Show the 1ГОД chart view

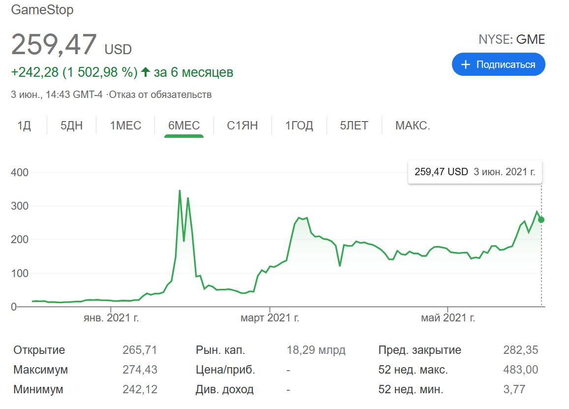click(299, 126)
